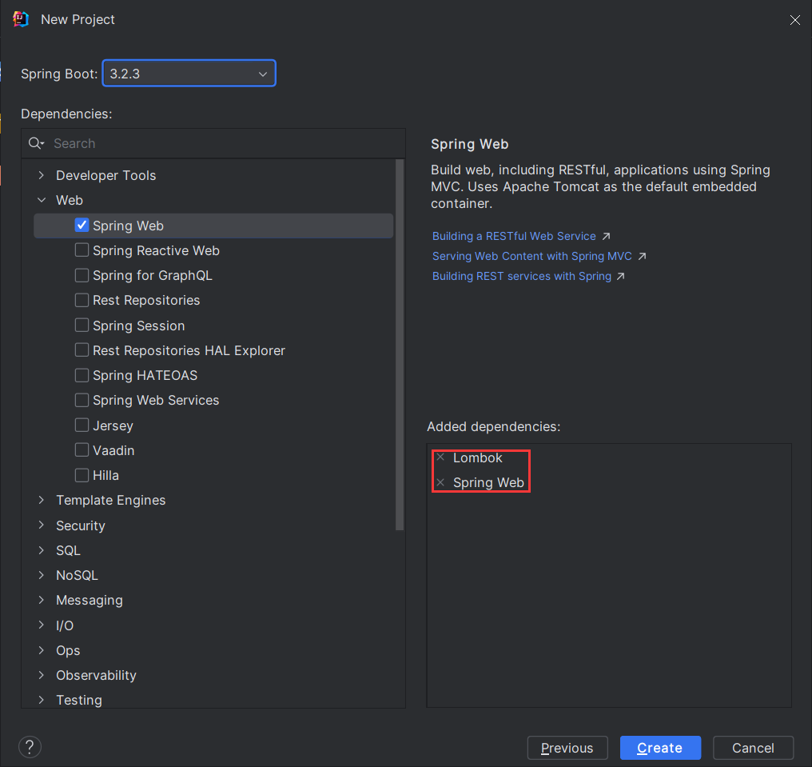Check the Vaadin checkbox
812x767 pixels.
pos(82,450)
